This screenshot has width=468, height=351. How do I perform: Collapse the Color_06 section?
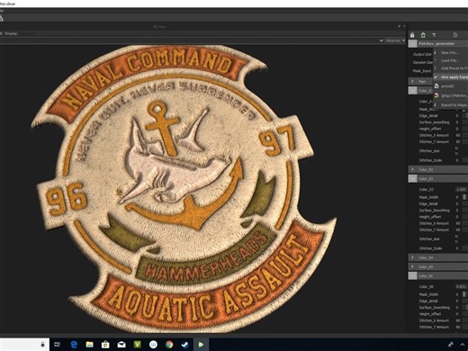412,275
